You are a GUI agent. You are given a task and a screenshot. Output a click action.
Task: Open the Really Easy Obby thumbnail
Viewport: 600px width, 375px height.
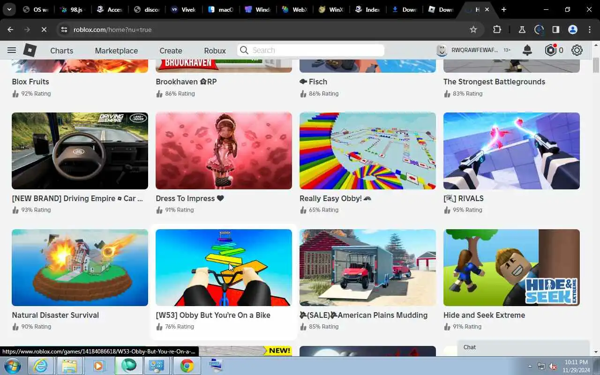(367, 151)
